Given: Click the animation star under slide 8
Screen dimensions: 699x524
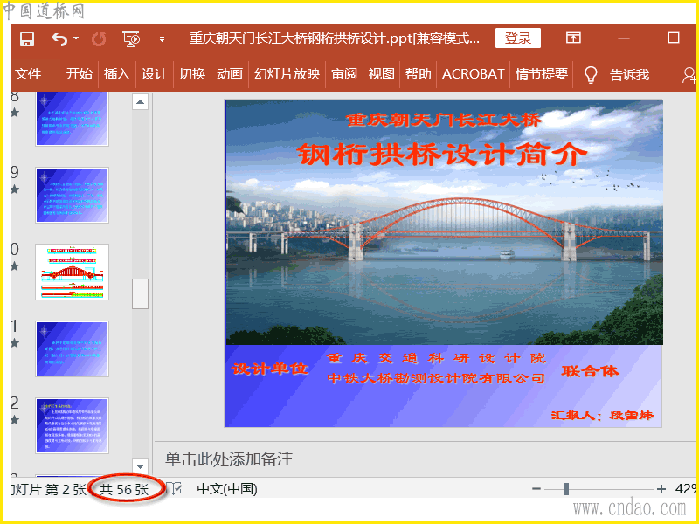Looking at the screenshot, I should point(15,113).
